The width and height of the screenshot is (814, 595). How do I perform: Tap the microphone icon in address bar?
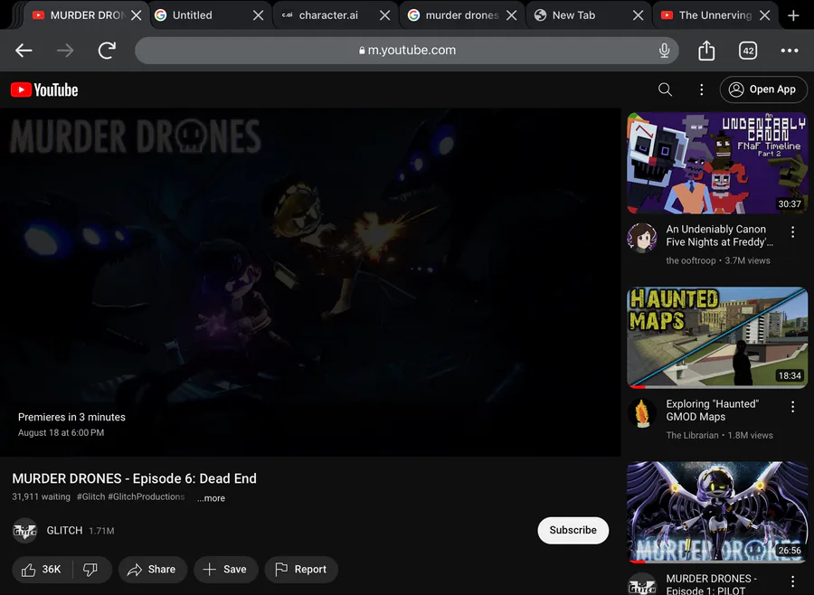click(664, 51)
